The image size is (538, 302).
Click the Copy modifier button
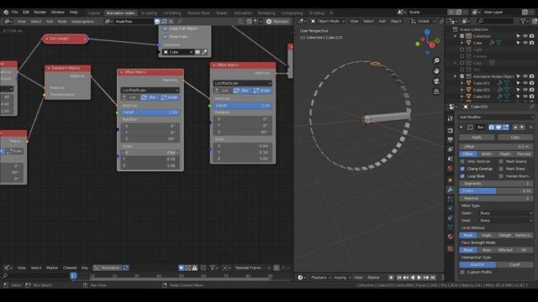pyautogui.click(x=514, y=138)
